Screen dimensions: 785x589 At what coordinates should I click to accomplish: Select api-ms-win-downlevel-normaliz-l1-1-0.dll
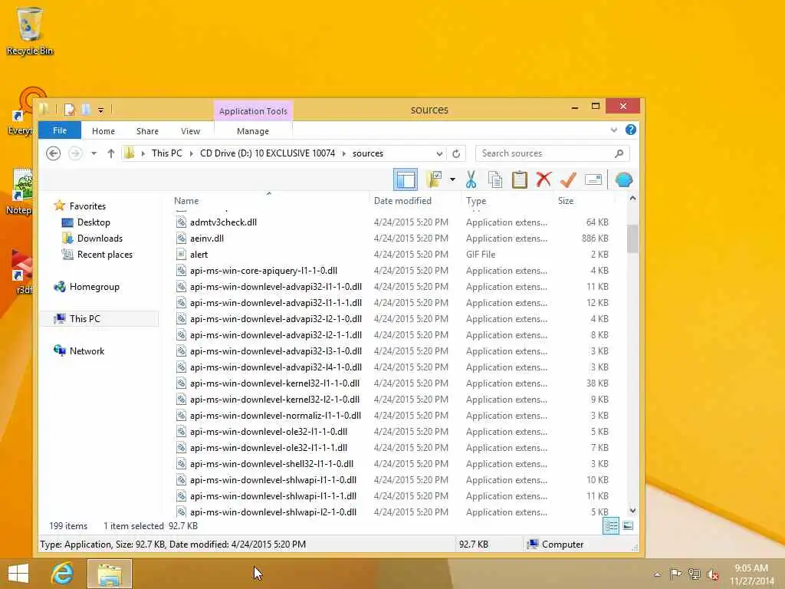pos(275,415)
